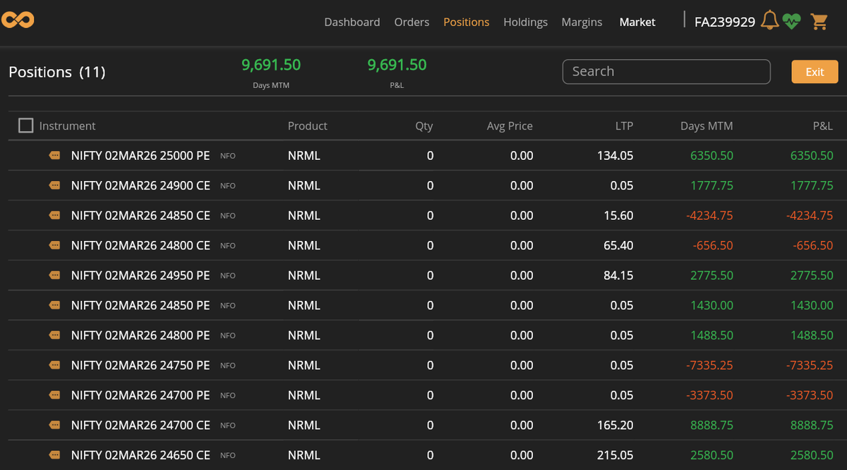Click the Instrument column header

pos(67,126)
